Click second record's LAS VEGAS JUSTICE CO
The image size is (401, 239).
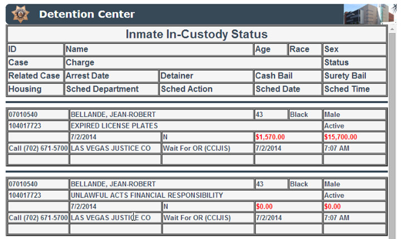pos(110,218)
